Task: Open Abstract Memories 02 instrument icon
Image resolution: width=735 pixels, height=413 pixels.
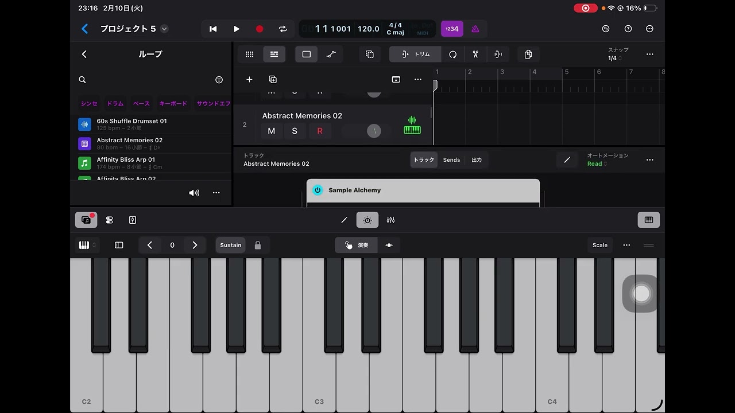Action: [x=412, y=125]
